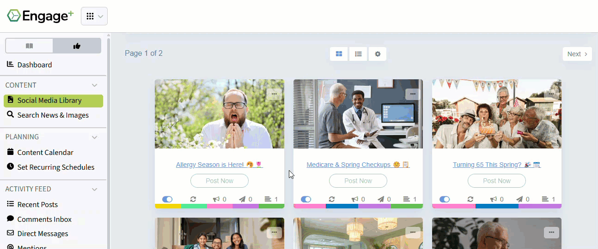This screenshot has height=249, width=598.
Task: Open options menu on second-row family photo card
Action: (274, 232)
